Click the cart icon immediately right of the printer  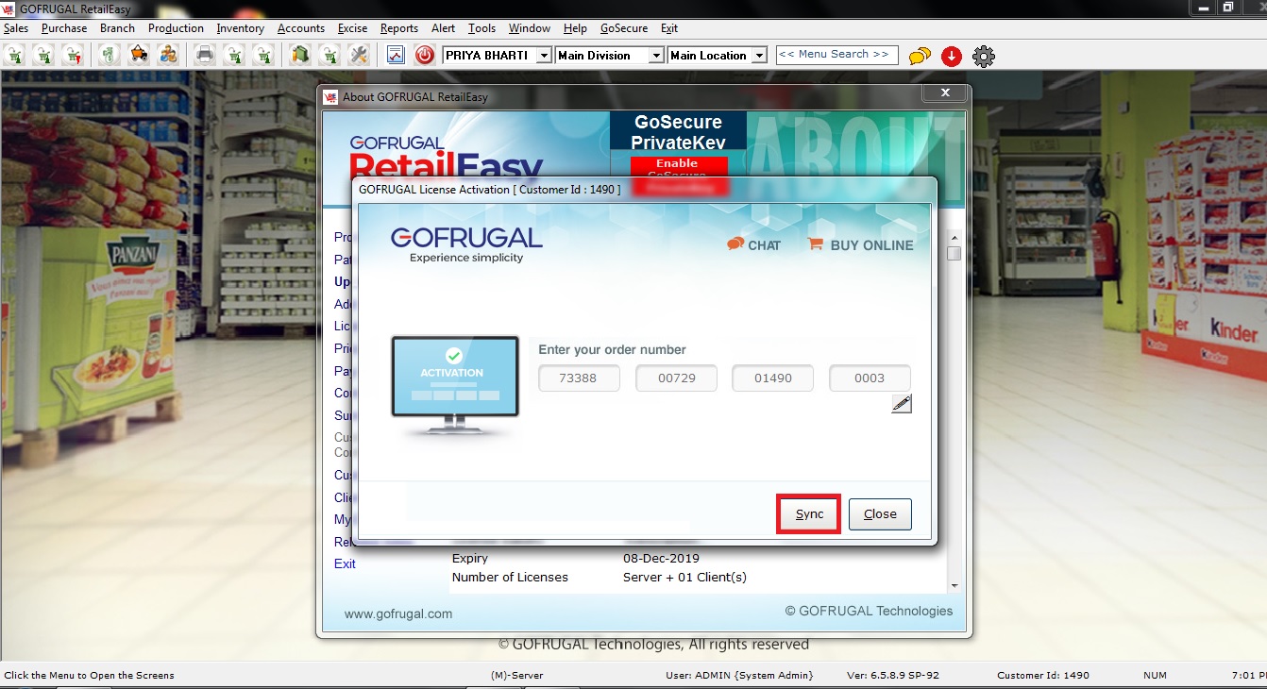click(x=233, y=55)
